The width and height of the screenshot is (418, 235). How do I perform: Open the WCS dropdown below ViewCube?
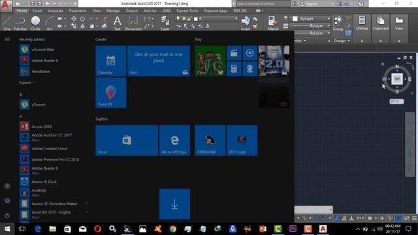click(x=396, y=101)
